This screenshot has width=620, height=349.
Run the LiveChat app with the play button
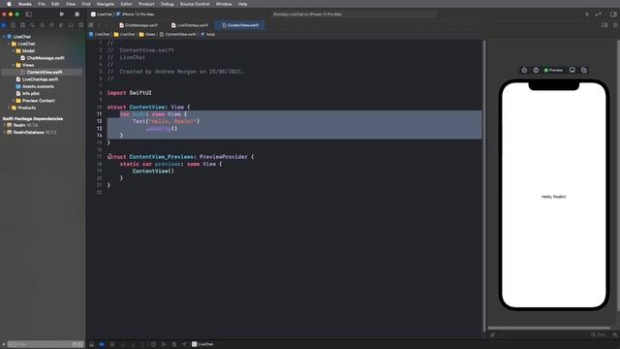tap(62, 14)
